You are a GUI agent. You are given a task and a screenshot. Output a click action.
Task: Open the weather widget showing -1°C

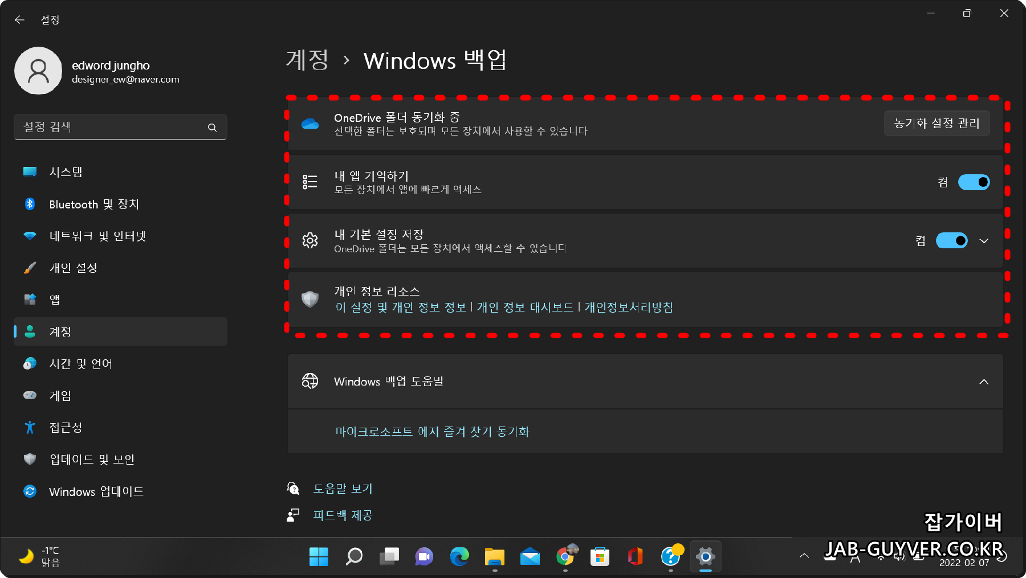point(39,556)
